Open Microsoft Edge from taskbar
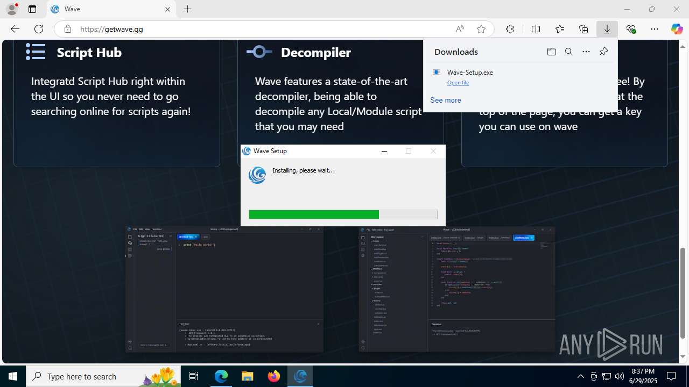Viewport: 689px width, 387px height. pyautogui.click(x=221, y=376)
